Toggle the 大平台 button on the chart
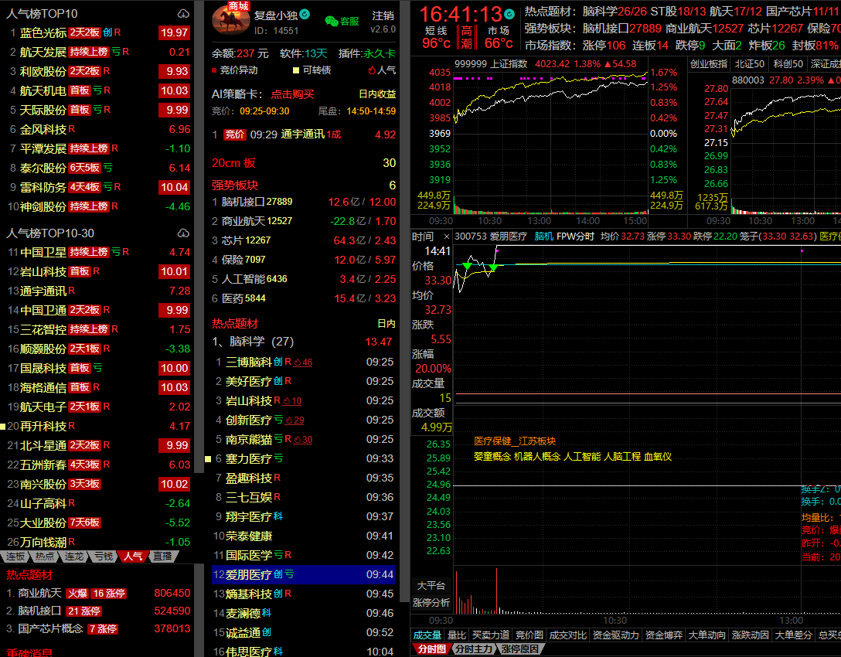 [431, 585]
